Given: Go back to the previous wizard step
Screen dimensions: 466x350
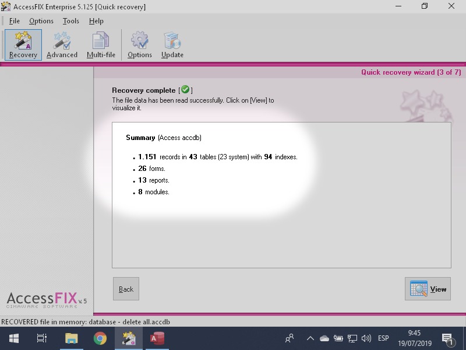Looking at the screenshot, I should tap(126, 289).
